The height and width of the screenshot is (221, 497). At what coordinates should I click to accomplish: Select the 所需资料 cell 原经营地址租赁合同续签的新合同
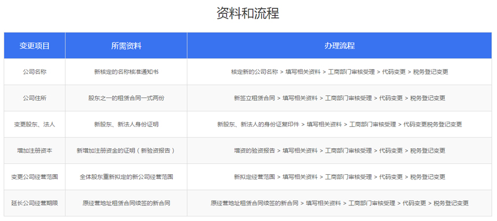click(126, 203)
